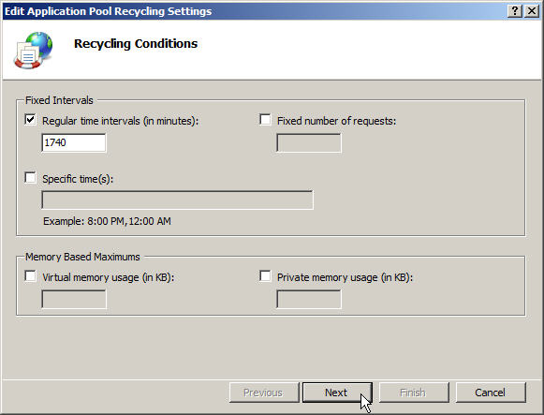Enable Virtual memory usage checkbox
Viewport: 544px width, 415px height.
[30, 276]
